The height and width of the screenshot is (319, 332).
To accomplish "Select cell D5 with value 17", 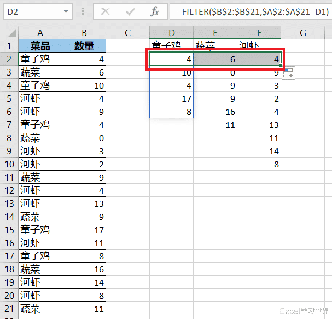I will coord(172,98).
